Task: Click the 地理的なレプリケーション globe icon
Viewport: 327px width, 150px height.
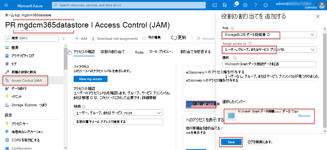Action: tap(7, 132)
